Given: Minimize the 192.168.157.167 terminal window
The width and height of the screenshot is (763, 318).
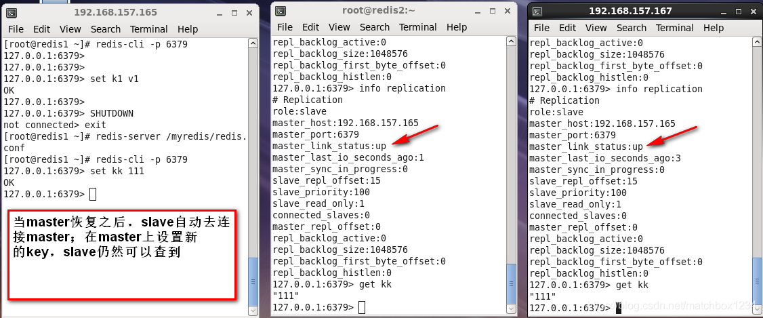Looking at the screenshot, I should click(x=722, y=12).
